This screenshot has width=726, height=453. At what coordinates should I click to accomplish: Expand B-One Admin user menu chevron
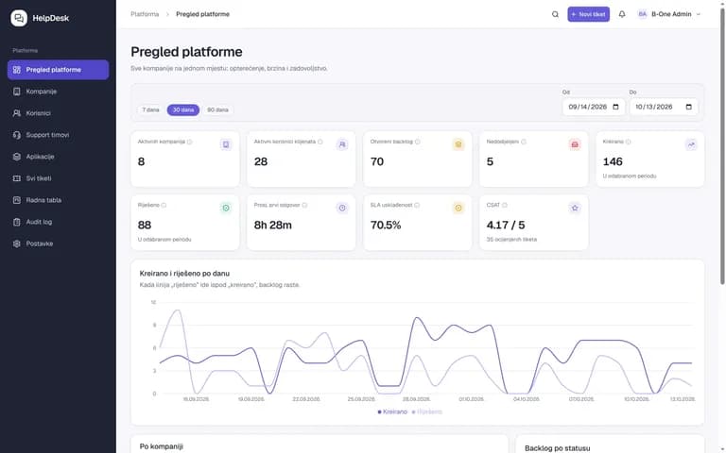(699, 14)
